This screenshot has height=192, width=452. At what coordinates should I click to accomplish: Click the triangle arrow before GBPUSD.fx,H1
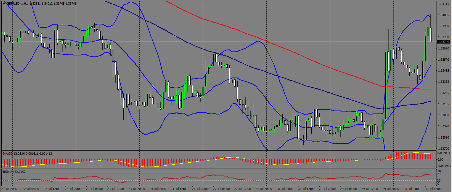click(x=4, y=3)
